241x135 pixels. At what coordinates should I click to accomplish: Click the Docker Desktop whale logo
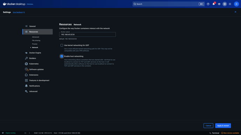click(5, 4)
